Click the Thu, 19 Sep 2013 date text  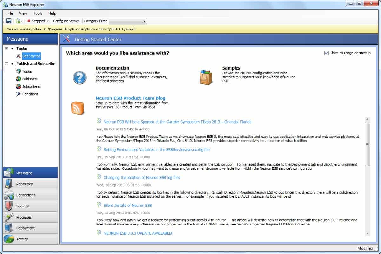point(123,157)
